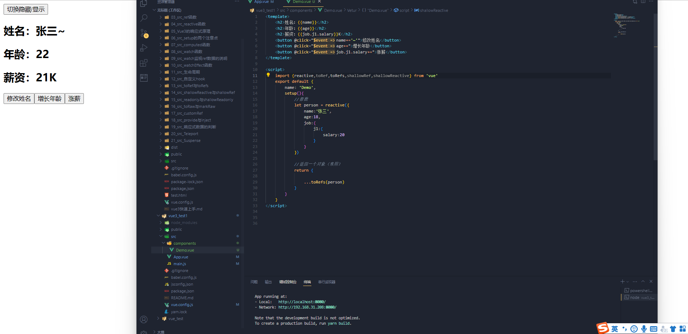Open the Accounts icon in the activity bar
This screenshot has width=688, height=334.
point(144,319)
